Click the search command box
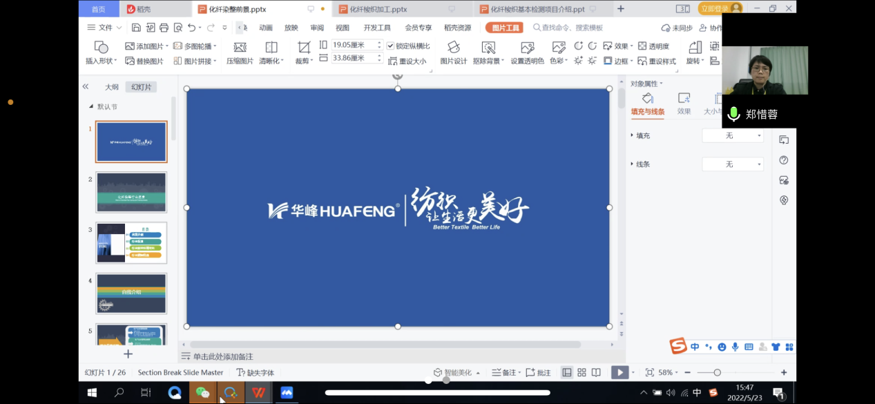Image resolution: width=875 pixels, height=404 pixels. tap(568, 28)
